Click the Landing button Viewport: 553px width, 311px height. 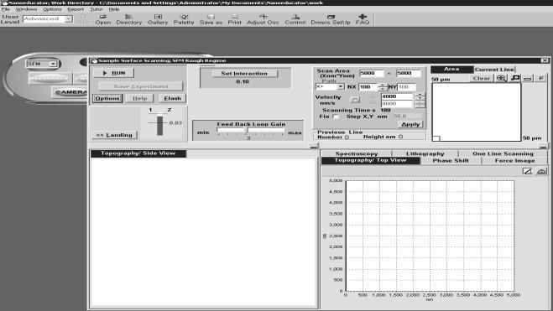(114, 135)
